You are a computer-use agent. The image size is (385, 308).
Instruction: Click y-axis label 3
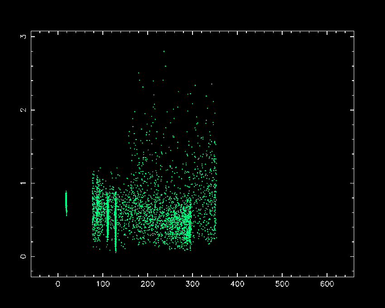coord(23,37)
